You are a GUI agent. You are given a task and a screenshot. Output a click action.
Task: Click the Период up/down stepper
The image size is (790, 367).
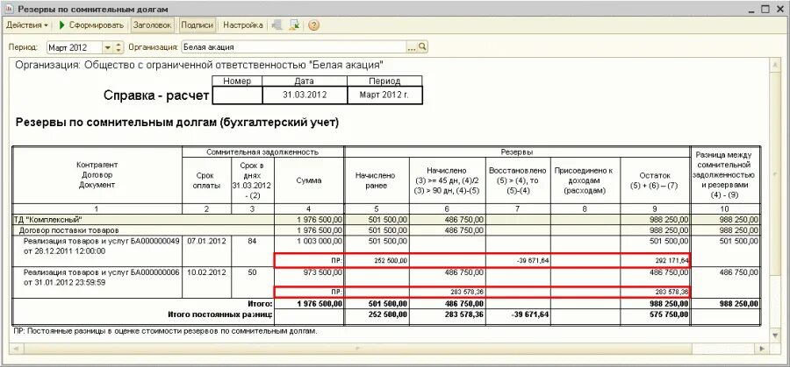tap(118, 47)
